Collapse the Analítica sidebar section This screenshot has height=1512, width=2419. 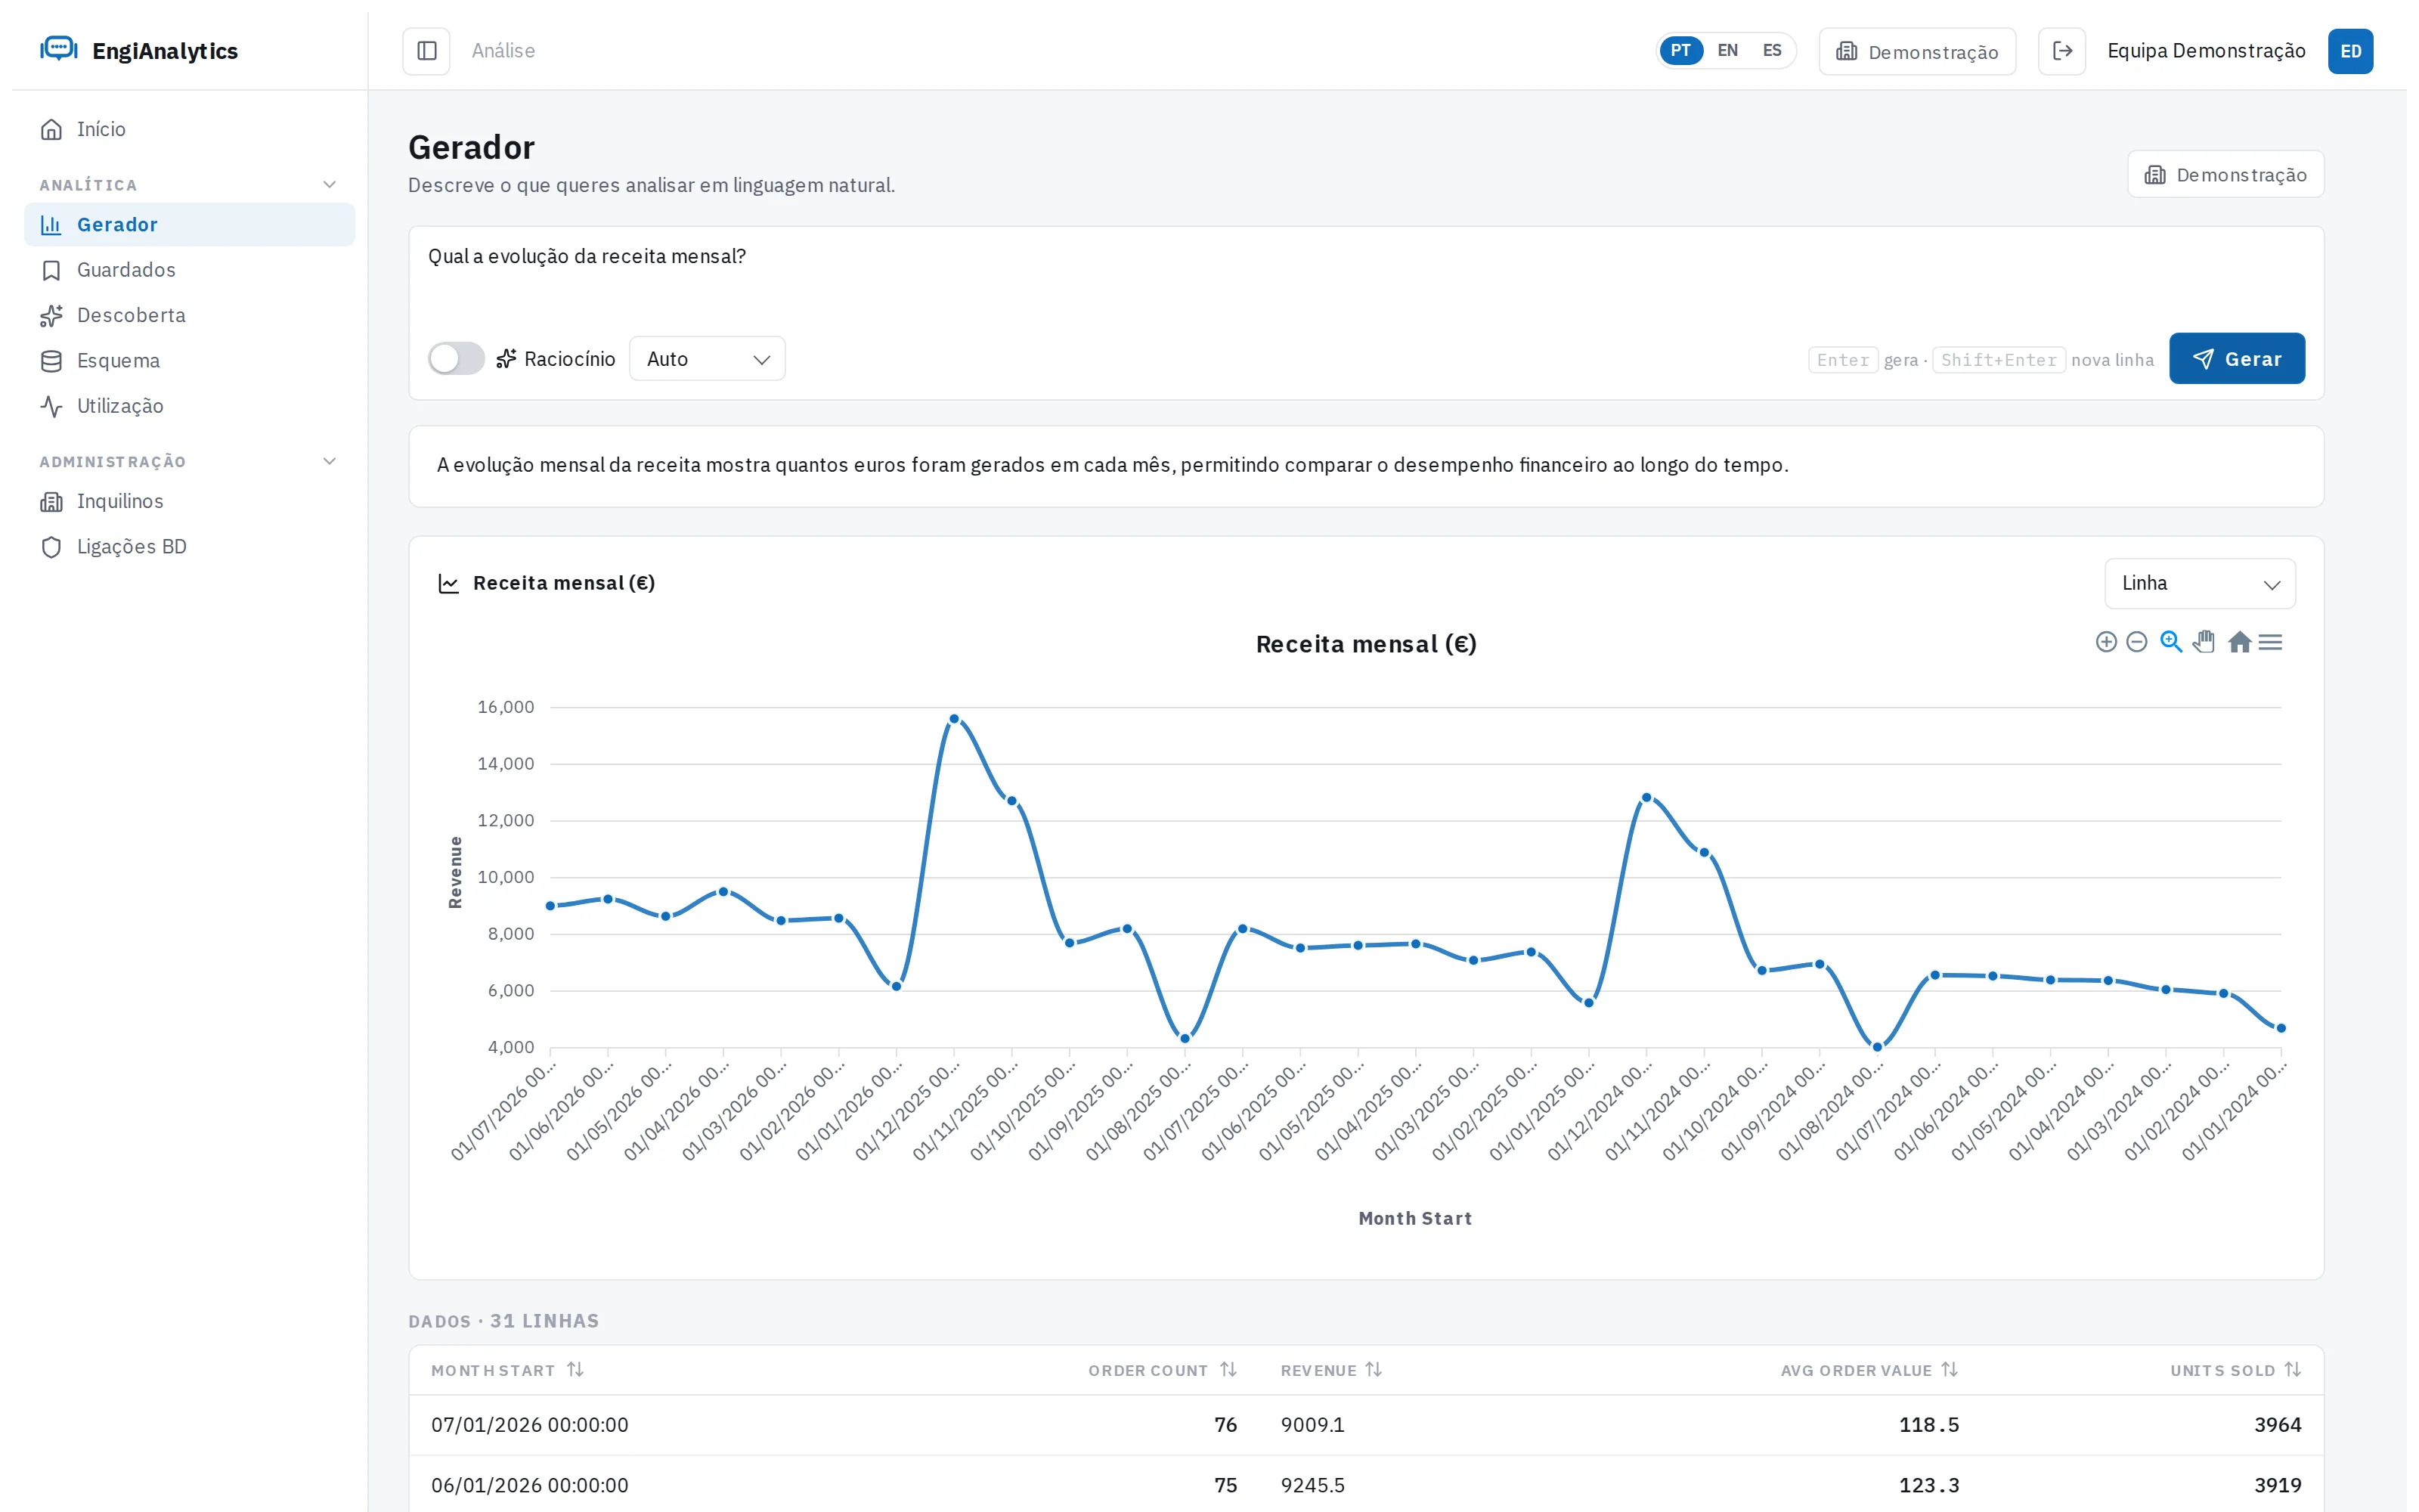click(330, 185)
